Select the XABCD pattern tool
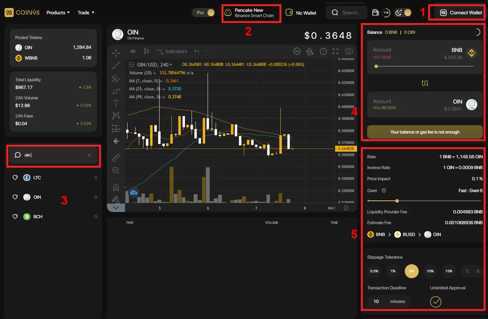The image size is (488, 319). (116, 115)
